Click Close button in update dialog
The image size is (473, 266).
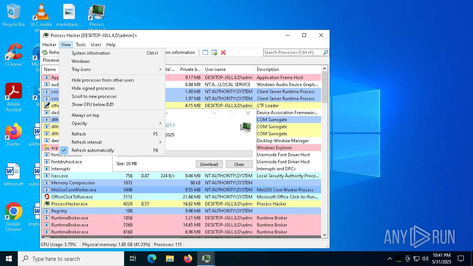(239, 164)
